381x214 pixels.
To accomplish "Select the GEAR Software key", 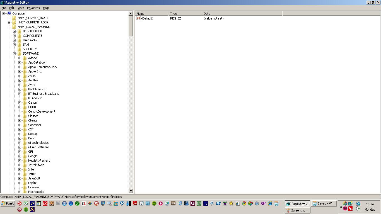I will [38, 147].
